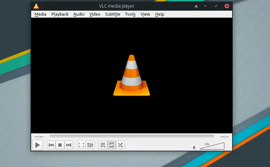Skip to previous media track
The height and width of the screenshot is (167, 270).
tap(51, 145)
